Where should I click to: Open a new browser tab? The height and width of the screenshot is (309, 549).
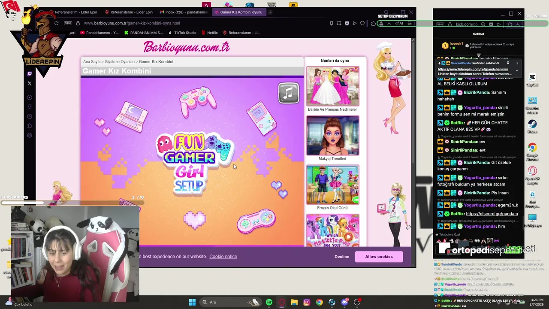tap(270, 12)
